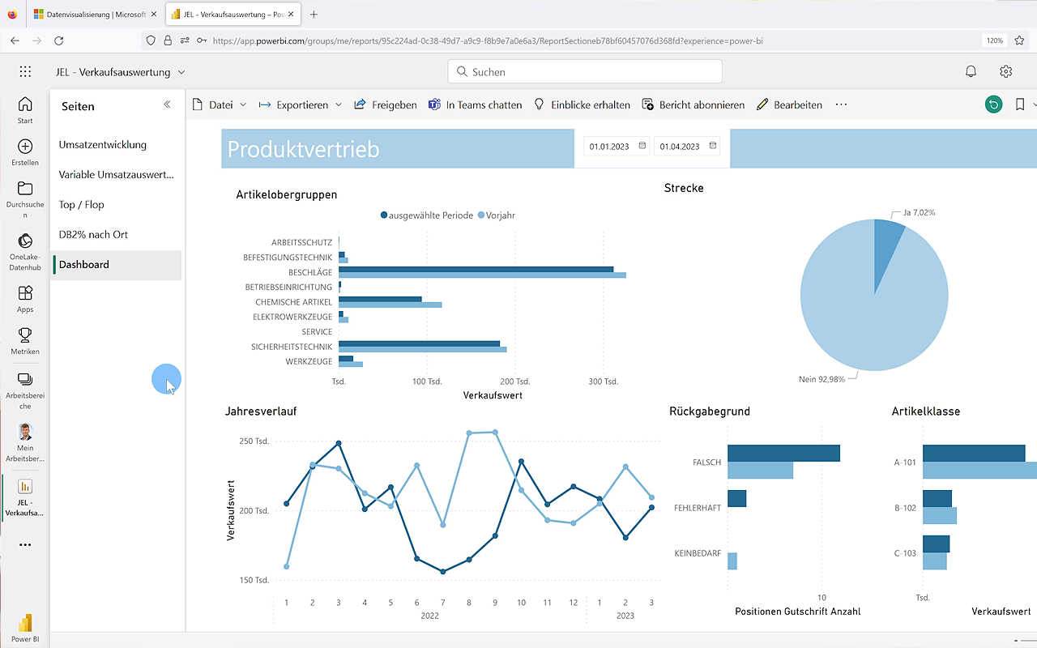
Task: Click 'Bericht abonnieren' button
Action: coord(693,104)
